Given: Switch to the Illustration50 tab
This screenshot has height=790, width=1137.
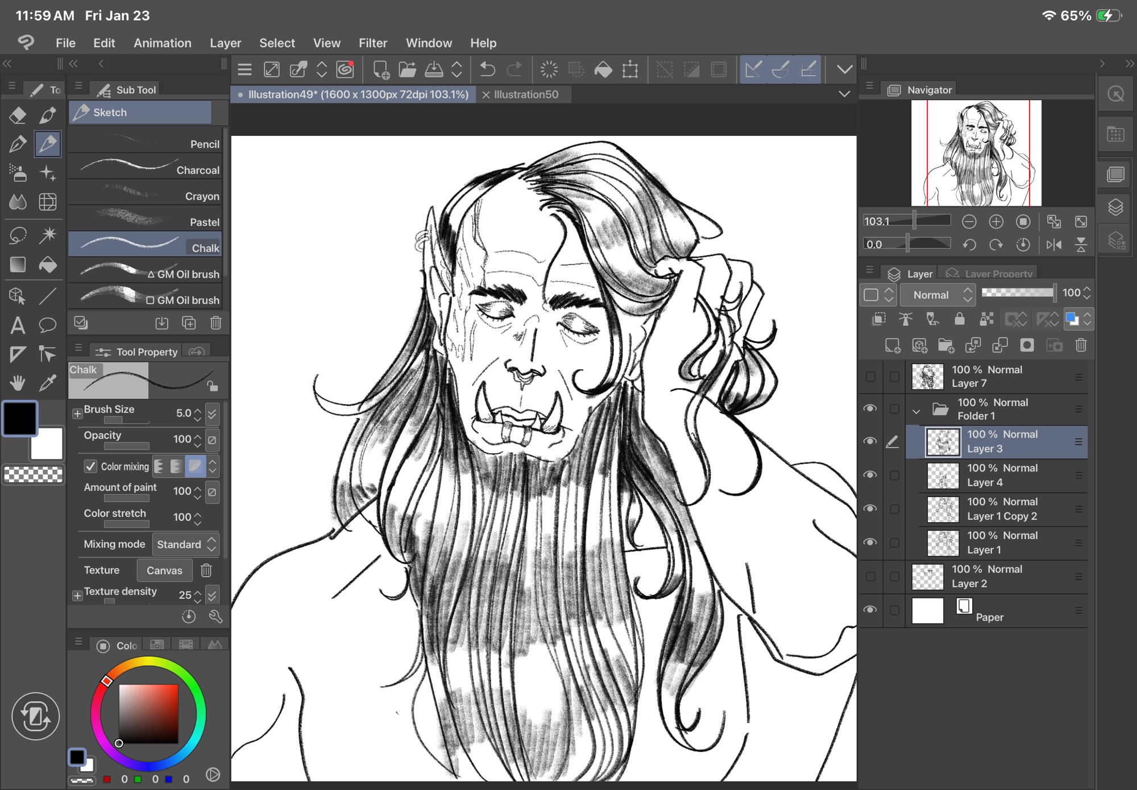Looking at the screenshot, I should click(526, 94).
